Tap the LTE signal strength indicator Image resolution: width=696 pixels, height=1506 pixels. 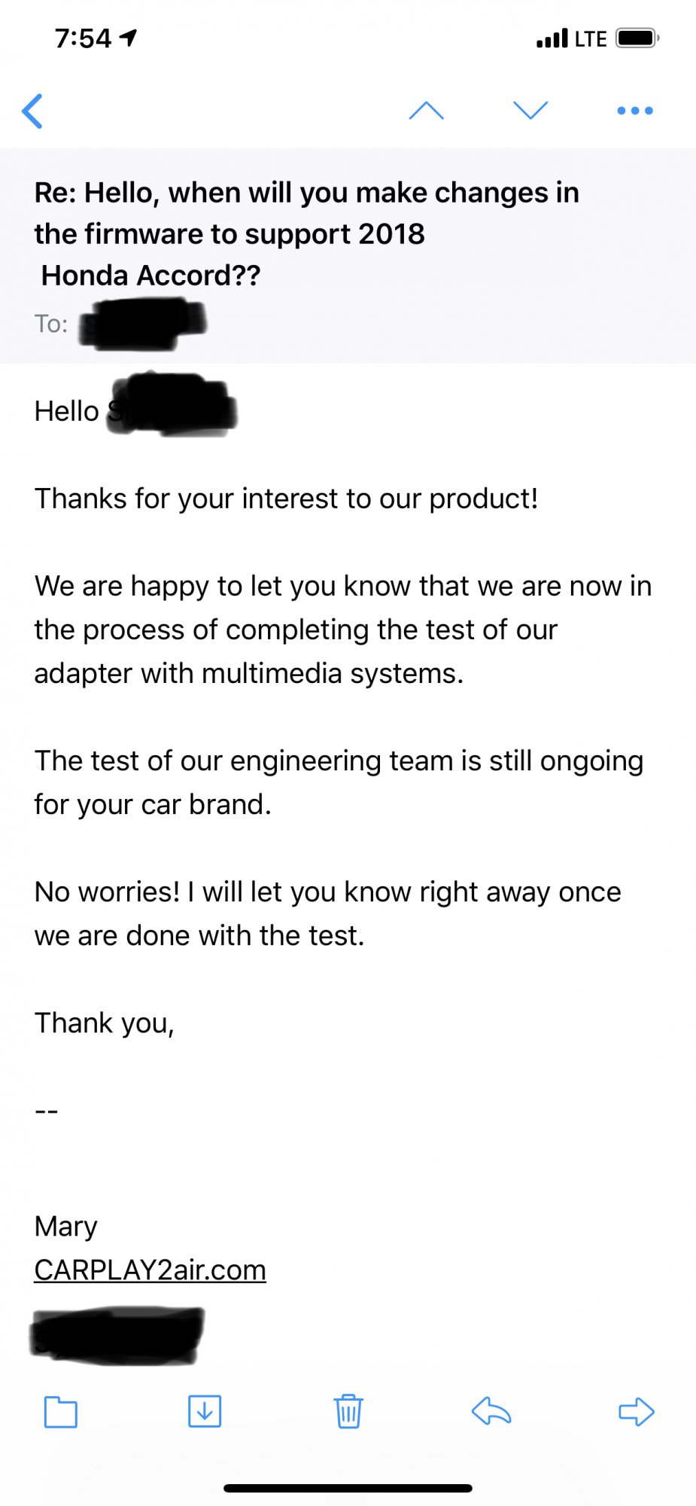[572, 38]
